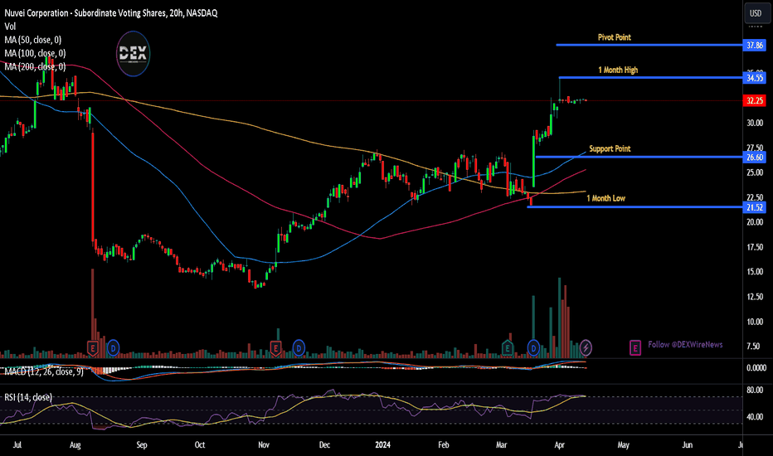Click the 26.60 support price tag
773x456 pixels.
click(755, 158)
